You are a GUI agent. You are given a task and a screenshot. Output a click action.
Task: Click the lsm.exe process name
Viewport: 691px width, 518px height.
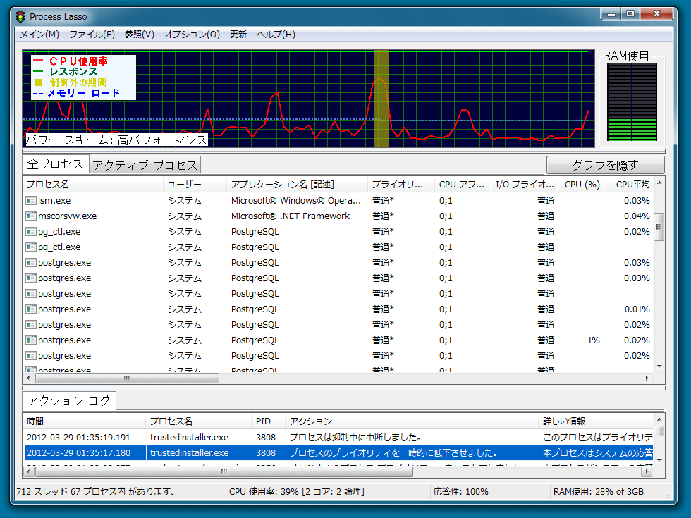pyautogui.click(x=54, y=201)
